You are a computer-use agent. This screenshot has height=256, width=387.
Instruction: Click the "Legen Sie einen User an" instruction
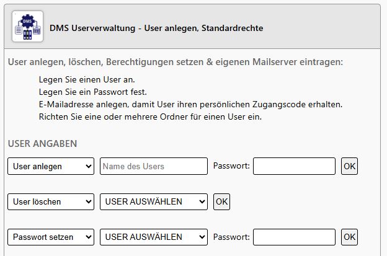[x=86, y=80]
